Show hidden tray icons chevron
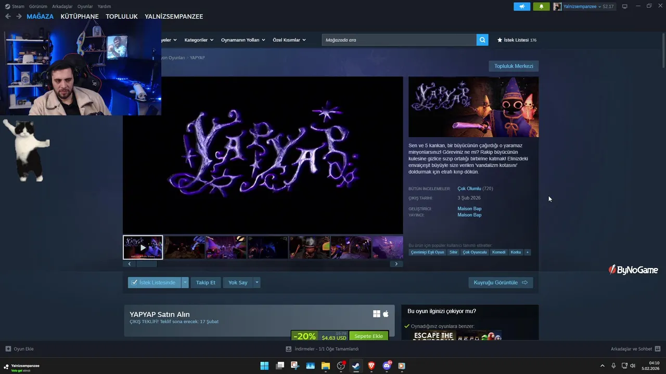 point(603,366)
